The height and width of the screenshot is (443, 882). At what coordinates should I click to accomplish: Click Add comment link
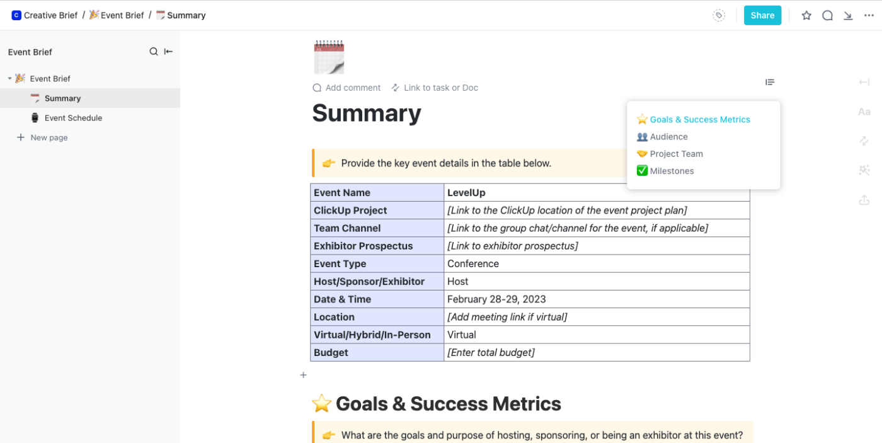click(x=352, y=88)
